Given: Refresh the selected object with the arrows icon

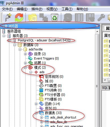Looking at the screenshot, I should click(19, 18).
